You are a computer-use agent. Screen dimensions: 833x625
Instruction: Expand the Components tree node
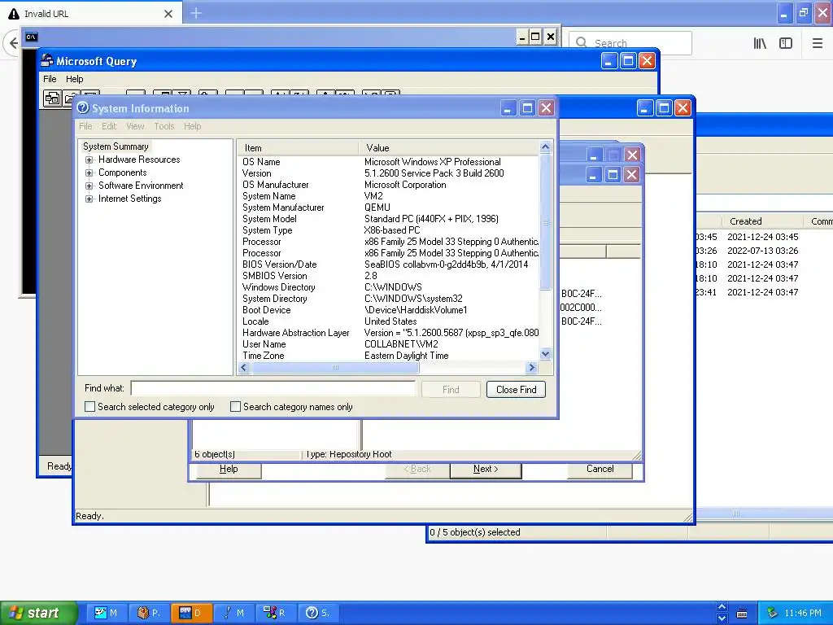[x=89, y=173]
